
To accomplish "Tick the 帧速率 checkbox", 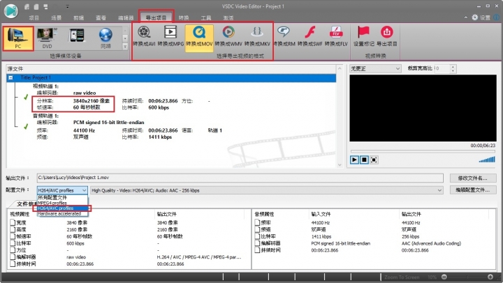I will (13, 236).
